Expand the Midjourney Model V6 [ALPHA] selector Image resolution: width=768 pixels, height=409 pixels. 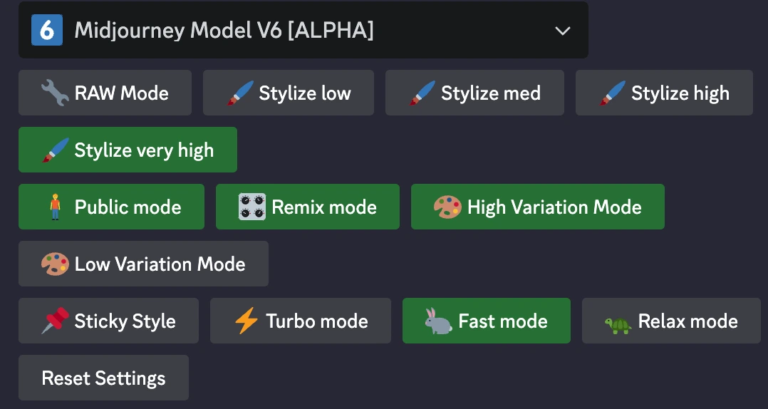coord(303,30)
